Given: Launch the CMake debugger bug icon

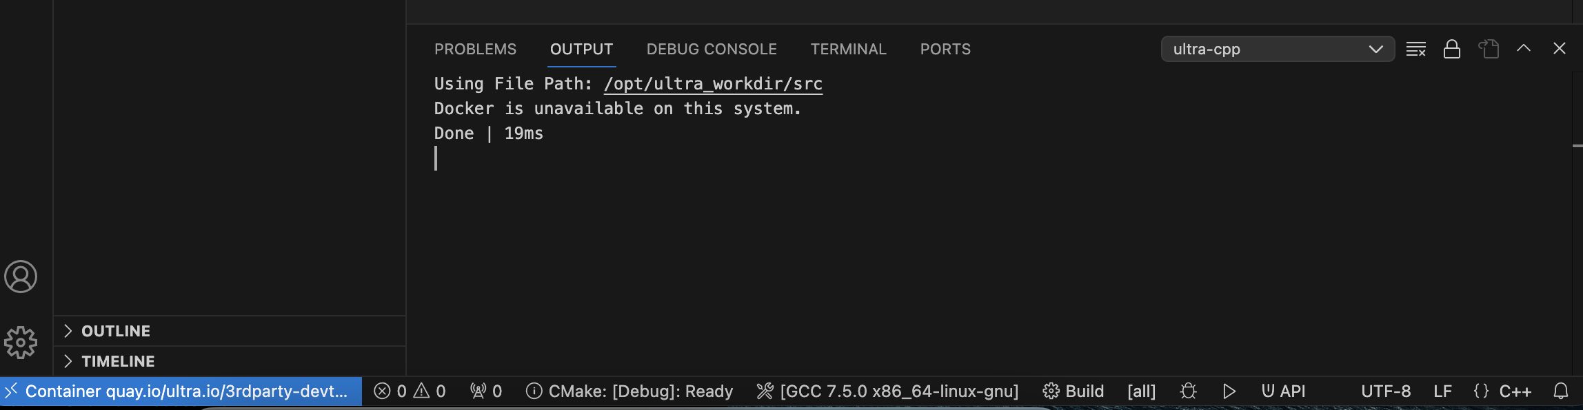Looking at the screenshot, I should (x=1188, y=391).
